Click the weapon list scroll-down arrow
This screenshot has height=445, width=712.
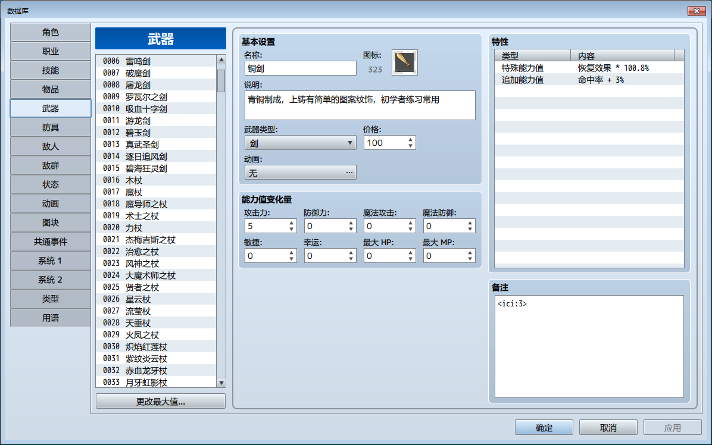tap(221, 383)
